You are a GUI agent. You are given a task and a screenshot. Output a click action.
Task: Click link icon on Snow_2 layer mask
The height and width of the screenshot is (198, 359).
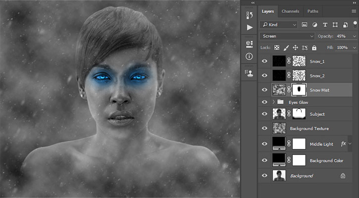pyautogui.click(x=289, y=75)
